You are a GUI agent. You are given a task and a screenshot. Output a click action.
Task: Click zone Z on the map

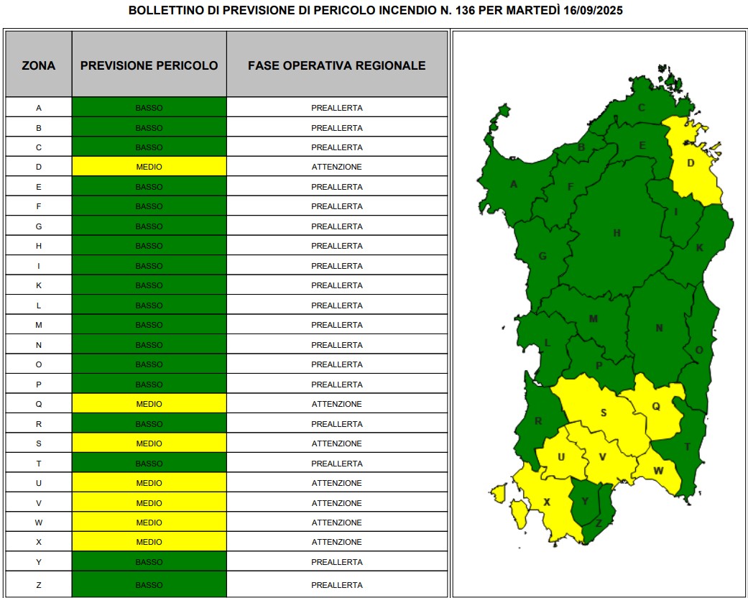click(x=599, y=523)
